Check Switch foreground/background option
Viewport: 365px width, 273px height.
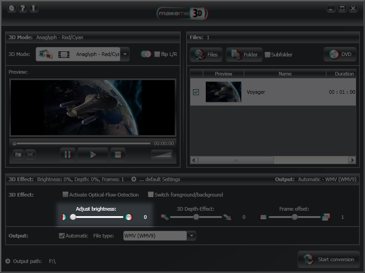coord(151,194)
